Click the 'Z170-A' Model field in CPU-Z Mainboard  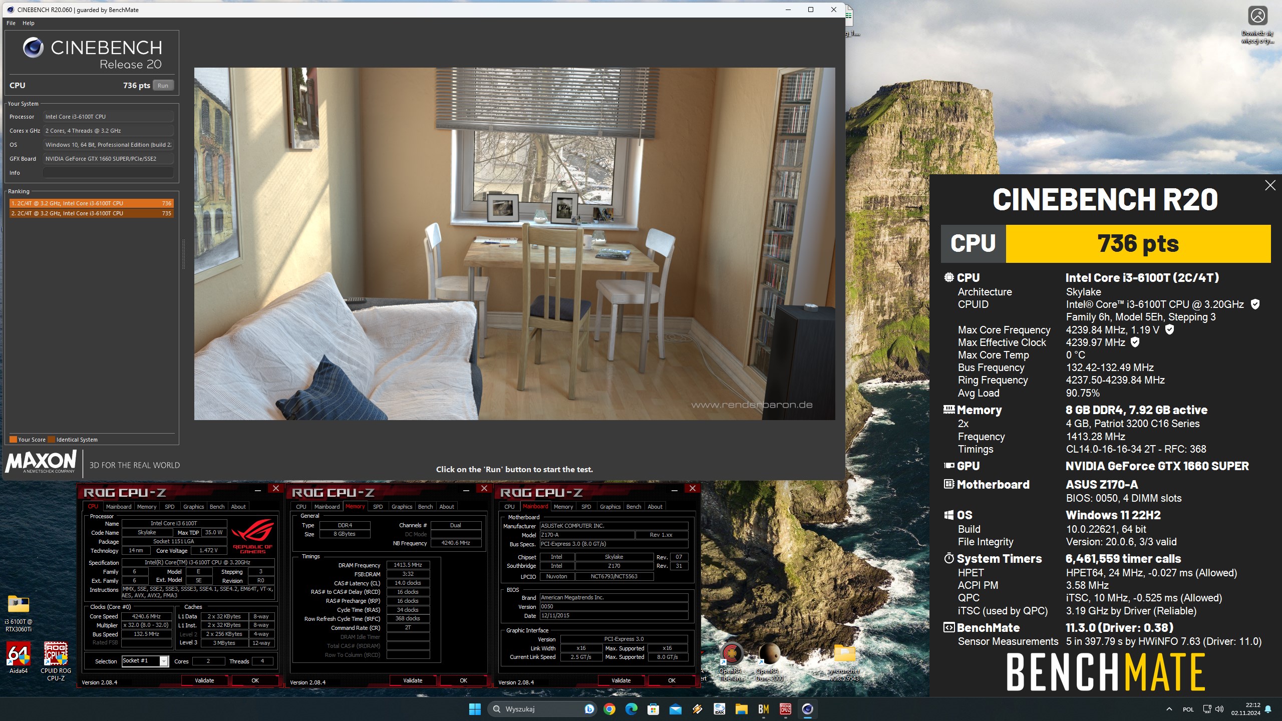pyautogui.click(x=587, y=535)
